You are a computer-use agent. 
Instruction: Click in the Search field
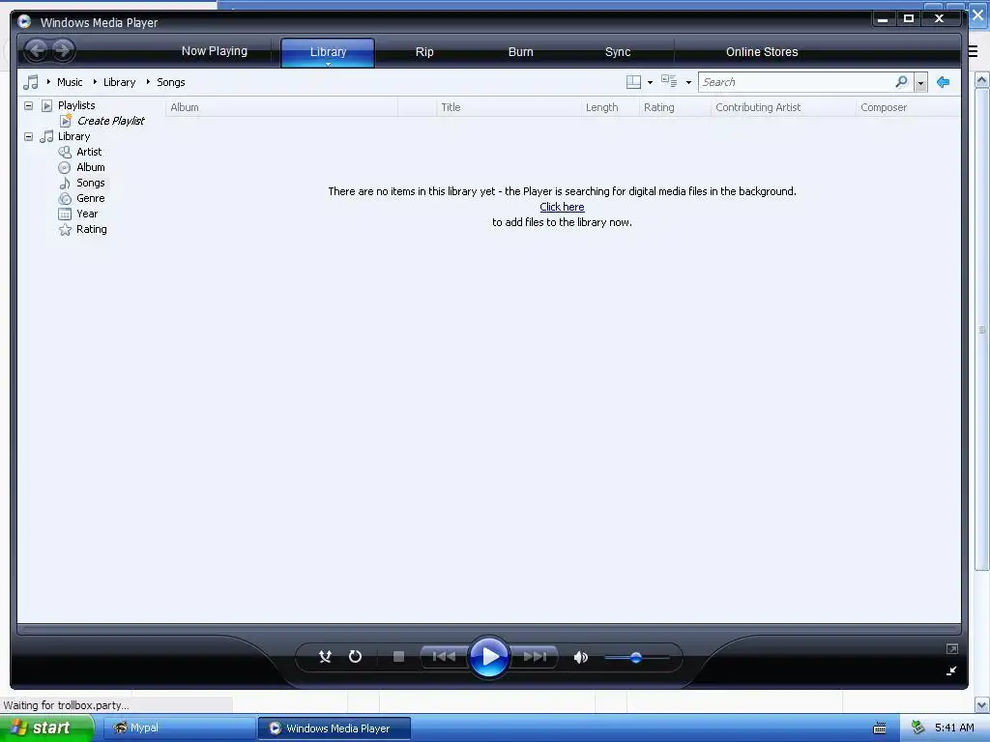(x=797, y=82)
